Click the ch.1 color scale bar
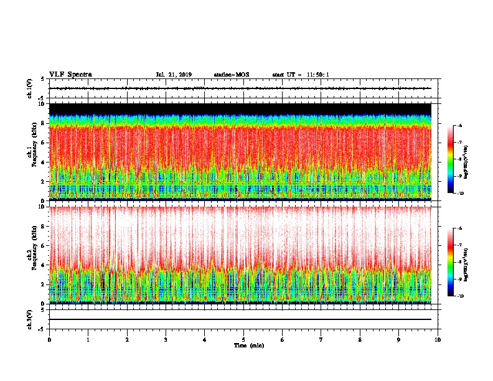Viewport: 493px width, 381px height. (x=450, y=159)
